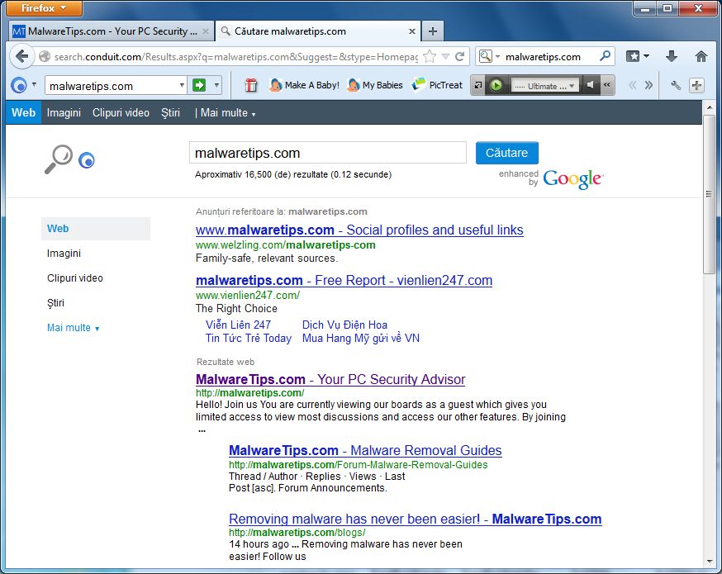Screen dimensions: 722x574
Task: Mute the radio player speaker icon
Action: [590, 85]
